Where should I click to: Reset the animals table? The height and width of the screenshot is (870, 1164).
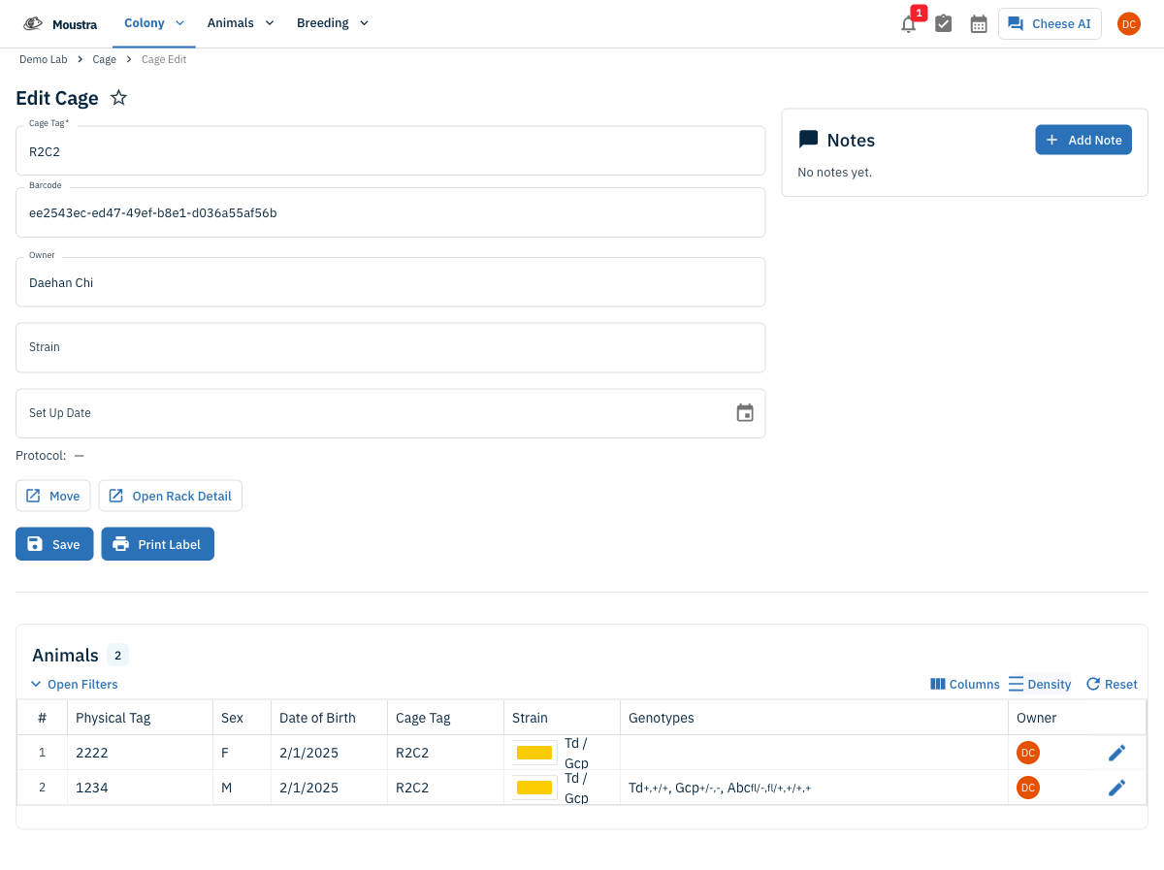click(x=1112, y=684)
